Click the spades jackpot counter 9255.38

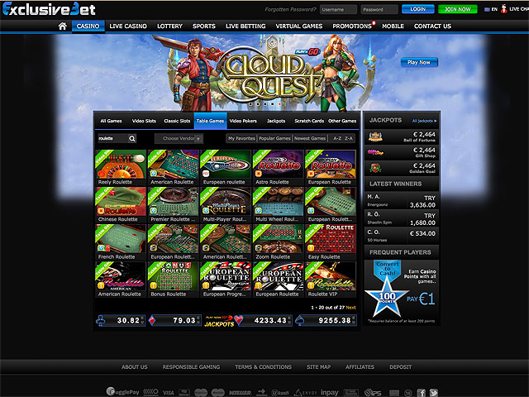(x=326, y=320)
